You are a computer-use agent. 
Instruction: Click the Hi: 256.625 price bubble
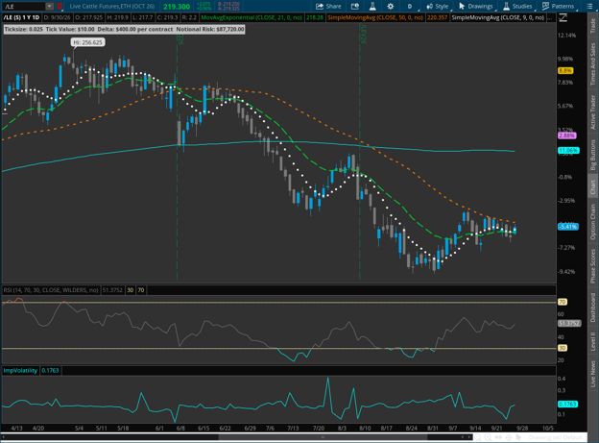pyautogui.click(x=88, y=42)
